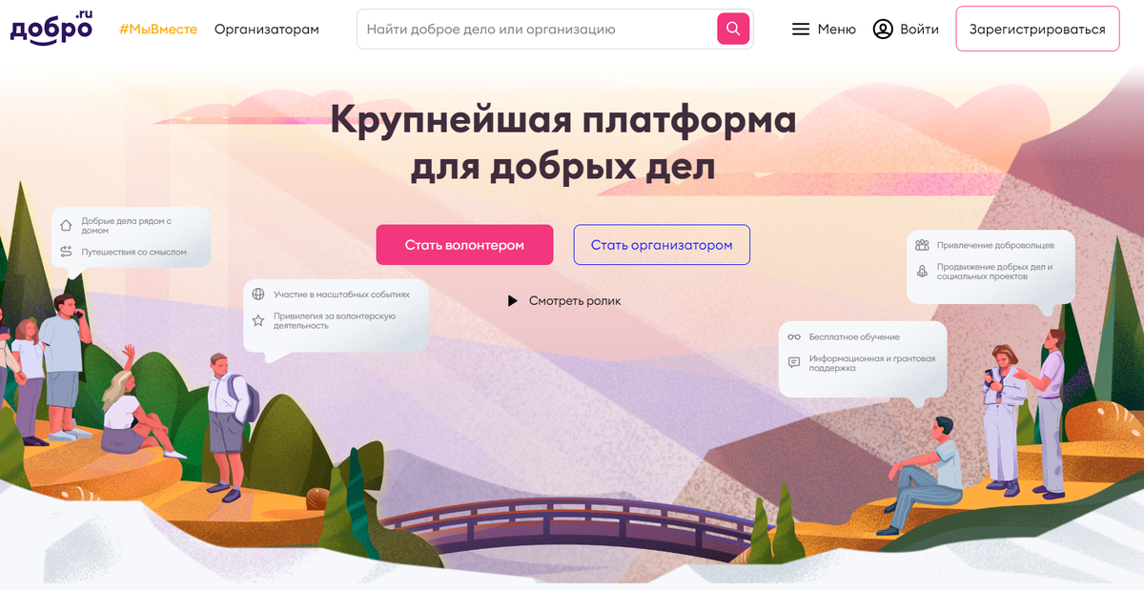Click the star icon beside Привилегия
This screenshot has width=1144, height=590.
coord(257,320)
